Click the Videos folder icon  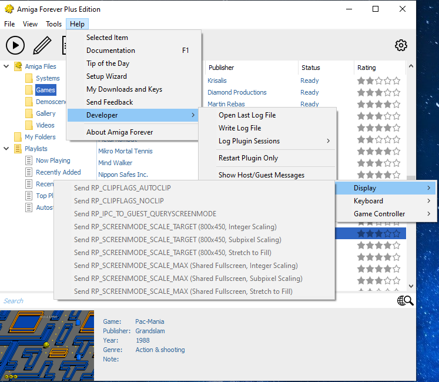pos(29,125)
